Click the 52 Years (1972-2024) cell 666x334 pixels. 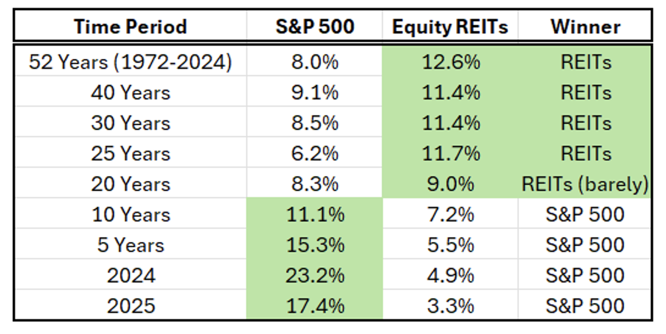click(130, 62)
